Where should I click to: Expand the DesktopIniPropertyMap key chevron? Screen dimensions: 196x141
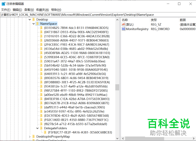click(30, 137)
